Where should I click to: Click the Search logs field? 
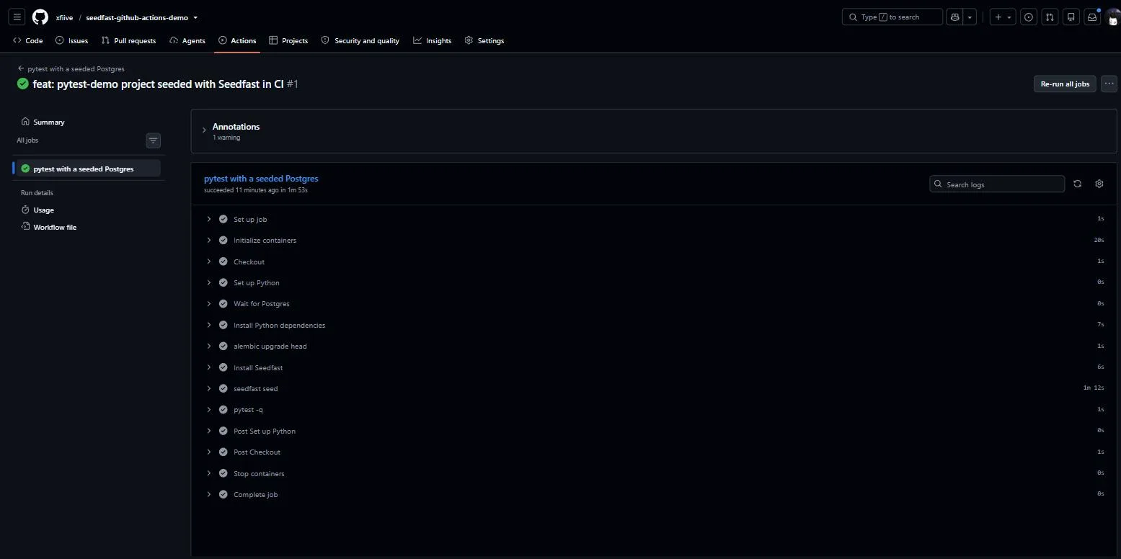pyautogui.click(x=997, y=184)
